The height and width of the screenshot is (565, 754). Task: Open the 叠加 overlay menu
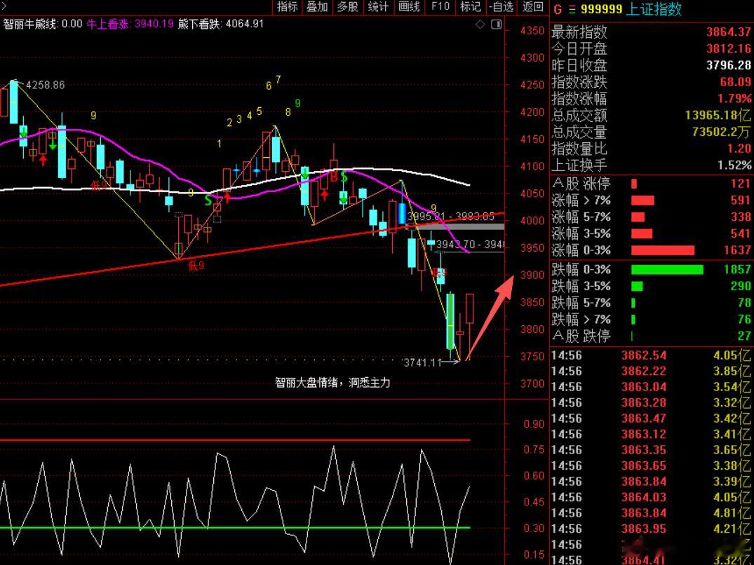317,7
